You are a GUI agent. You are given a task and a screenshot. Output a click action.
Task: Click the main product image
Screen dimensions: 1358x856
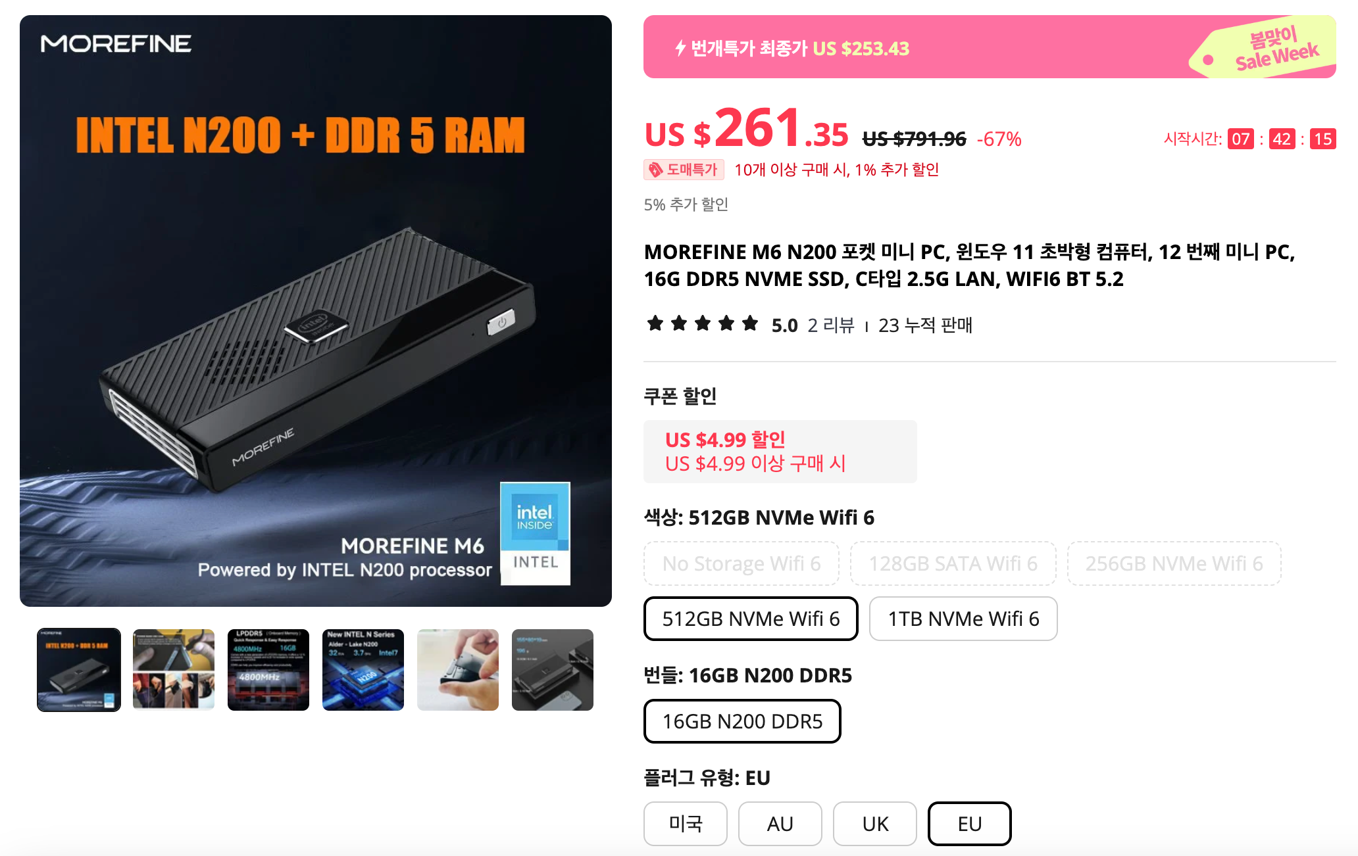point(316,311)
